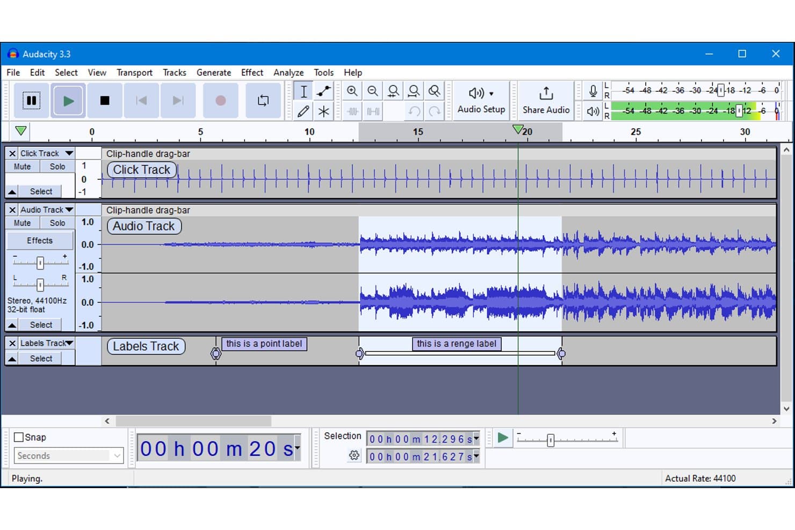Click the record meter microphone icon
Screen dimensions: 795x530
click(x=593, y=91)
